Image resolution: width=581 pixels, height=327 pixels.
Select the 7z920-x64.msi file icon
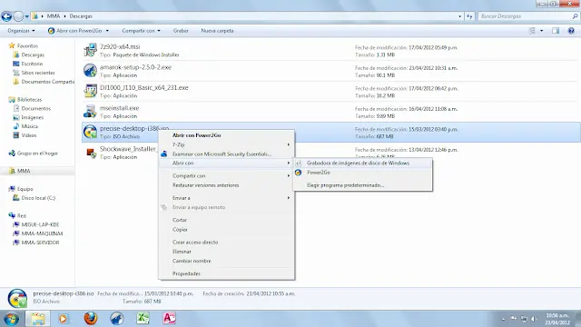point(90,50)
